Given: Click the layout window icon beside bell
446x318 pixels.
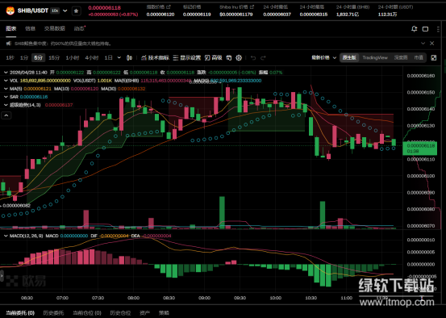Looking at the screenshot, I should (425, 29).
